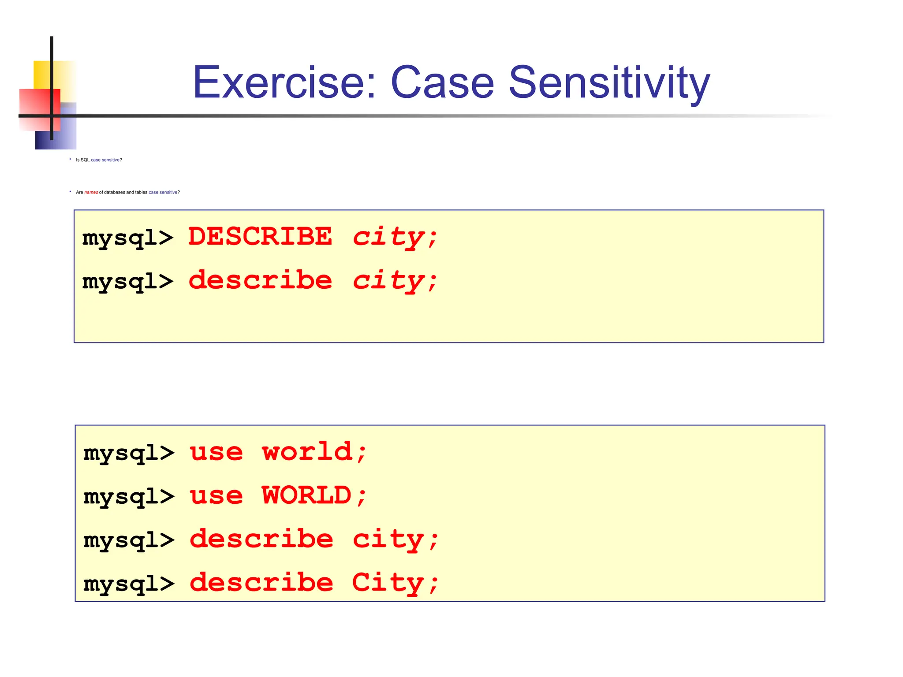Click the italic "city;" after uppercase DESCRIBE
Image resolution: width=903 pixels, height=677 pixels.
(x=395, y=237)
